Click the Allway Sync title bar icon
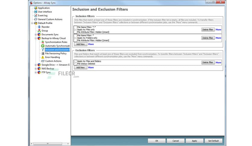 [31, 3]
